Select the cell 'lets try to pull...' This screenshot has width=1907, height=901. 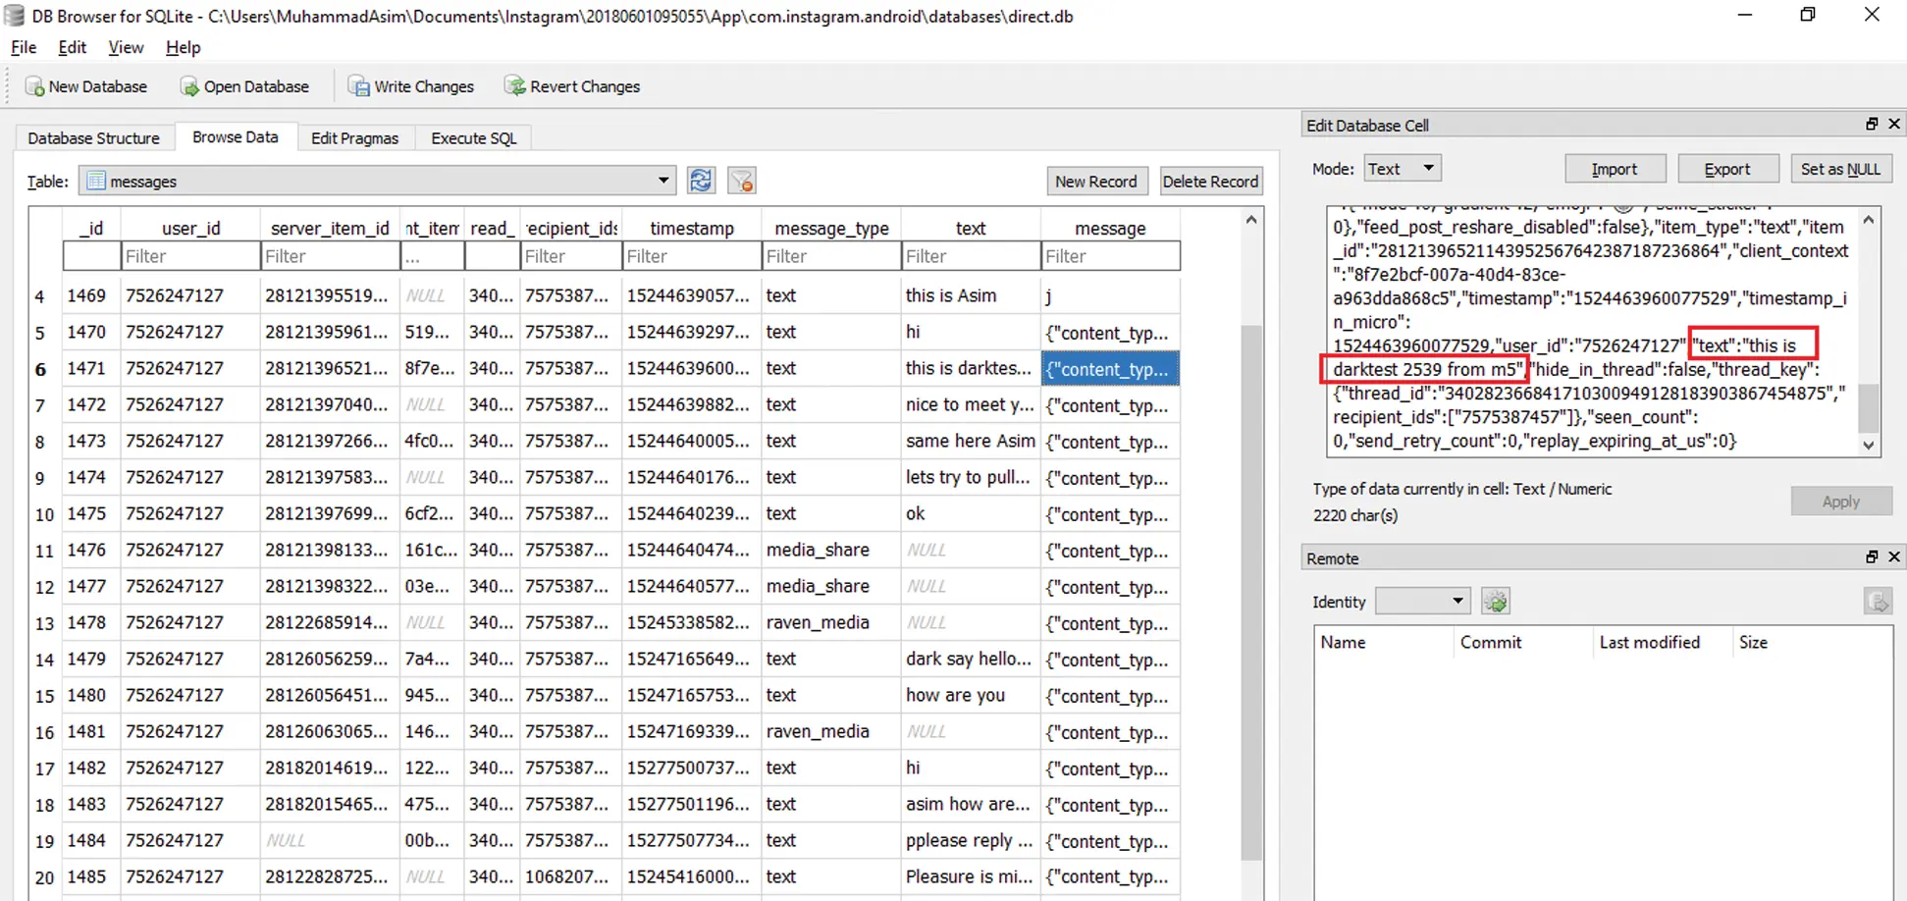pos(971,477)
